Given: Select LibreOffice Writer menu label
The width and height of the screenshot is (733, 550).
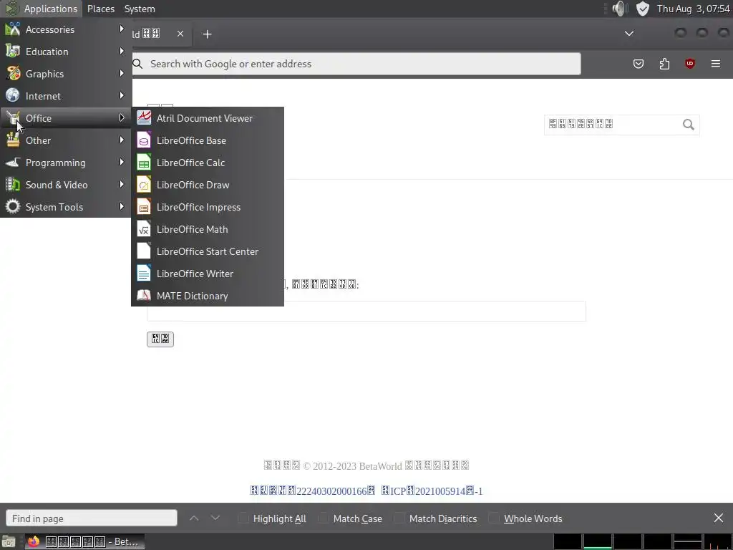Looking at the screenshot, I should pos(195,274).
